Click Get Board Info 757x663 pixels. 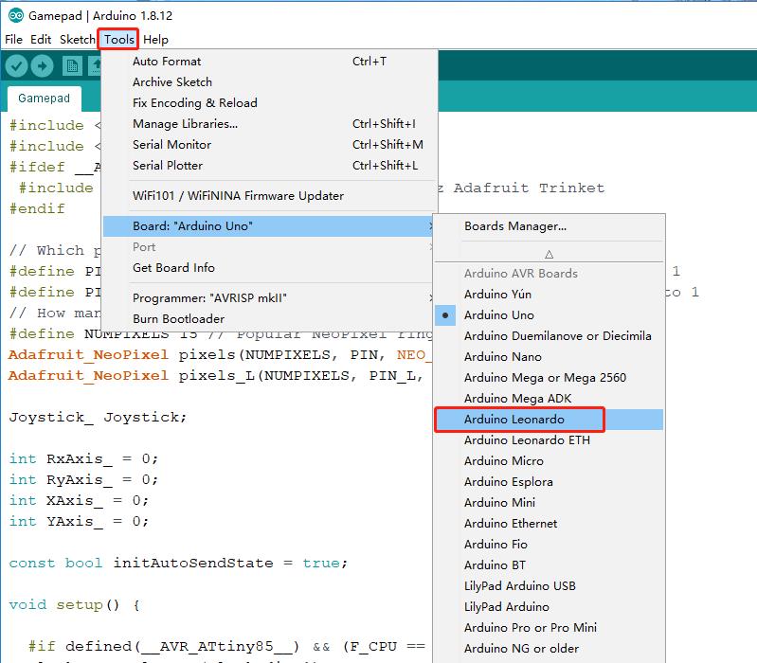pos(173,268)
